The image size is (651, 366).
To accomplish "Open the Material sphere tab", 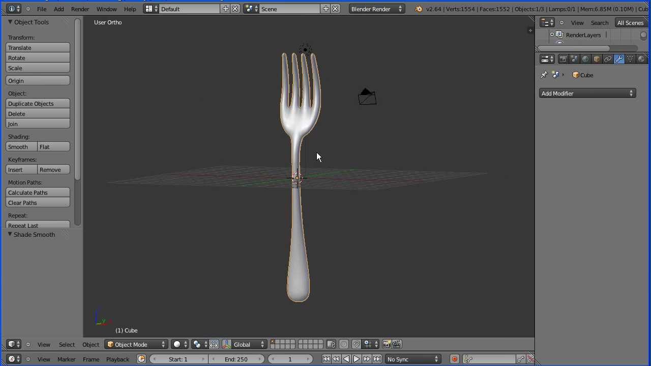I will (641, 59).
